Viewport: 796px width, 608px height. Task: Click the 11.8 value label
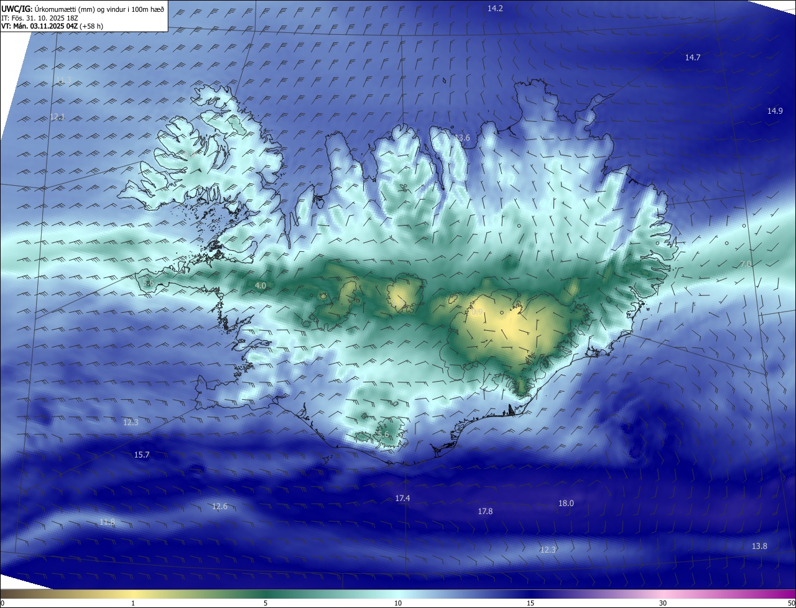point(107,522)
